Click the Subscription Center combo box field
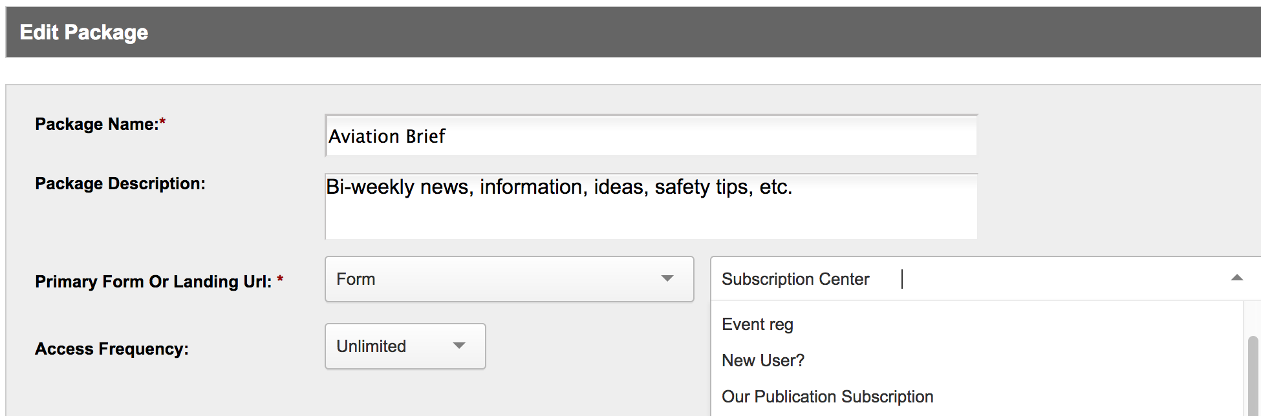1261x416 pixels. [x=970, y=279]
